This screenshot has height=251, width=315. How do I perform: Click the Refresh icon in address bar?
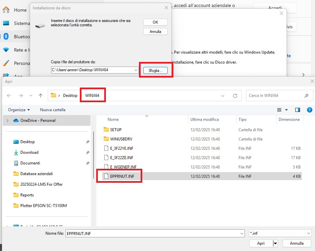tap(235, 96)
